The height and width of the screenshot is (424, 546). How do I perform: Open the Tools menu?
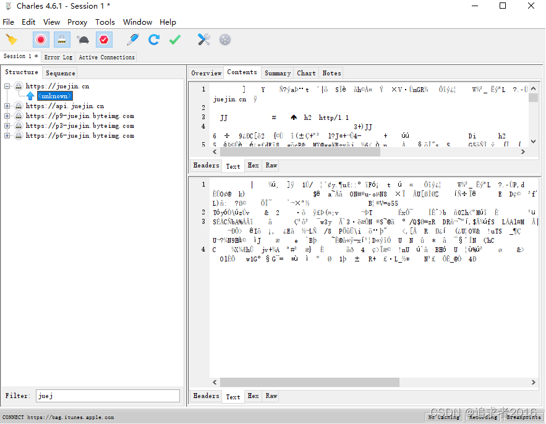[x=105, y=22]
